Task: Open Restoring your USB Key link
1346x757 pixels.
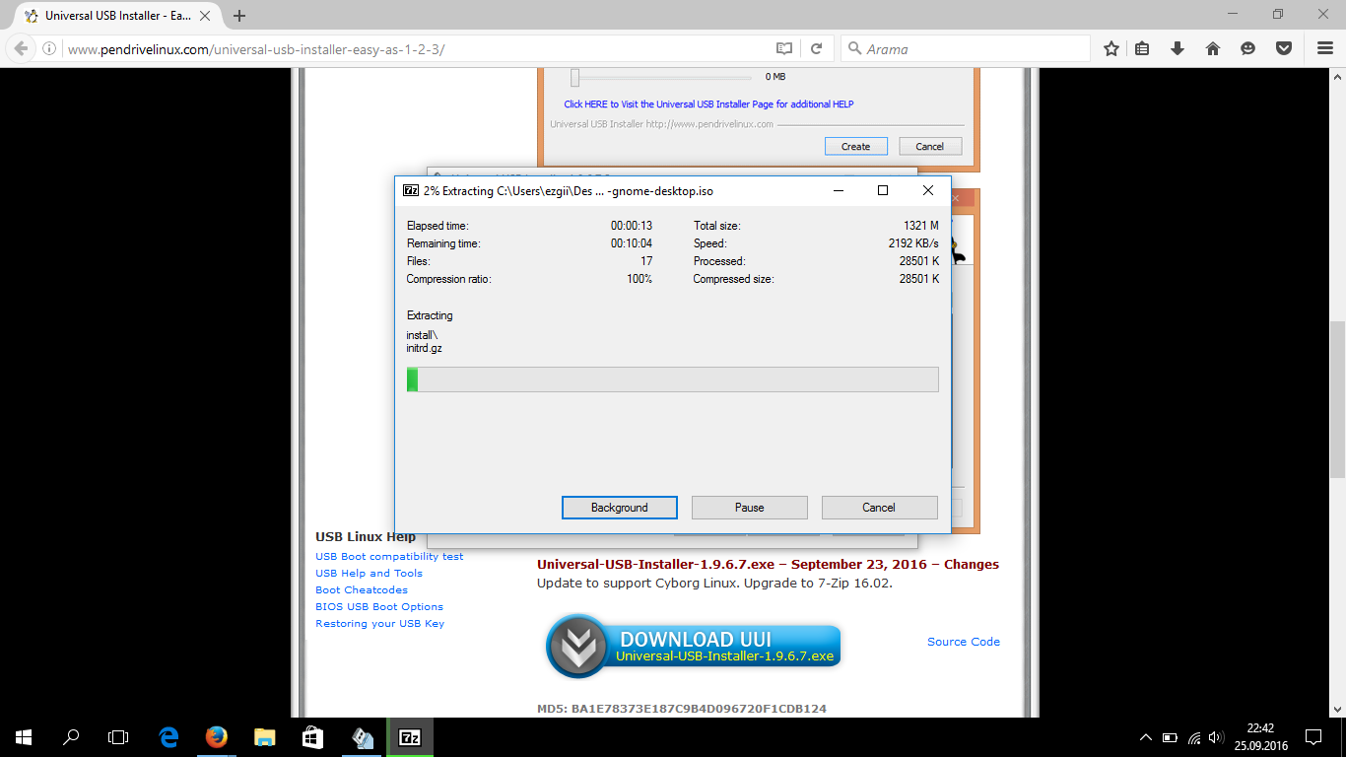Action: coord(379,623)
